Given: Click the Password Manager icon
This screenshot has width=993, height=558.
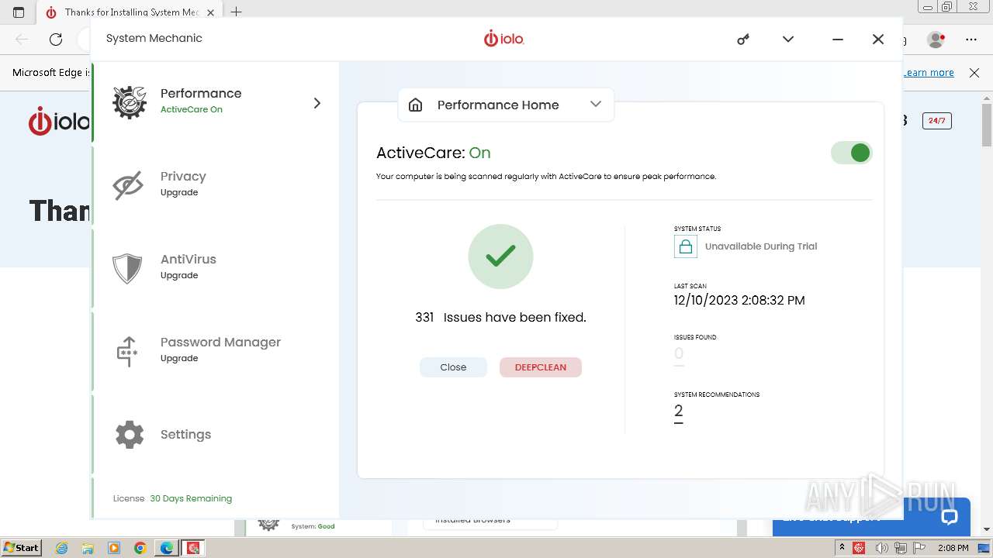Looking at the screenshot, I should tap(127, 351).
